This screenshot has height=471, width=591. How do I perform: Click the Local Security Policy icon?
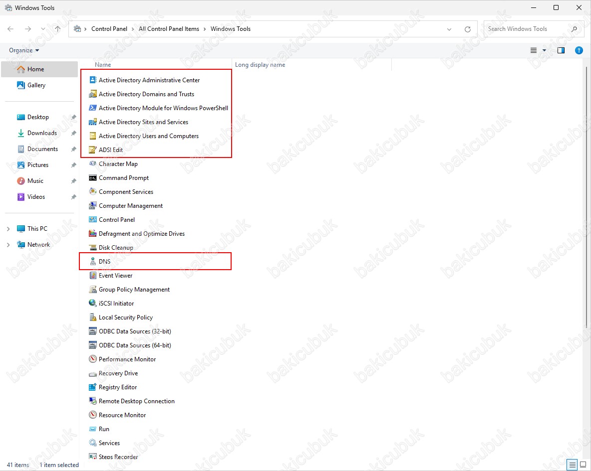pyautogui.click(x=93, y=317)
